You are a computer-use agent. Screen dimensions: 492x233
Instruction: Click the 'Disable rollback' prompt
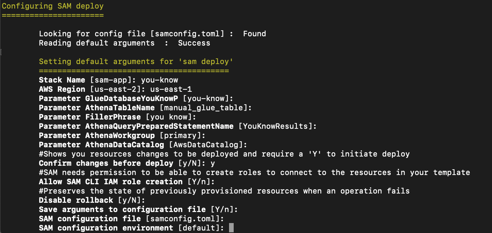point(76,200)
